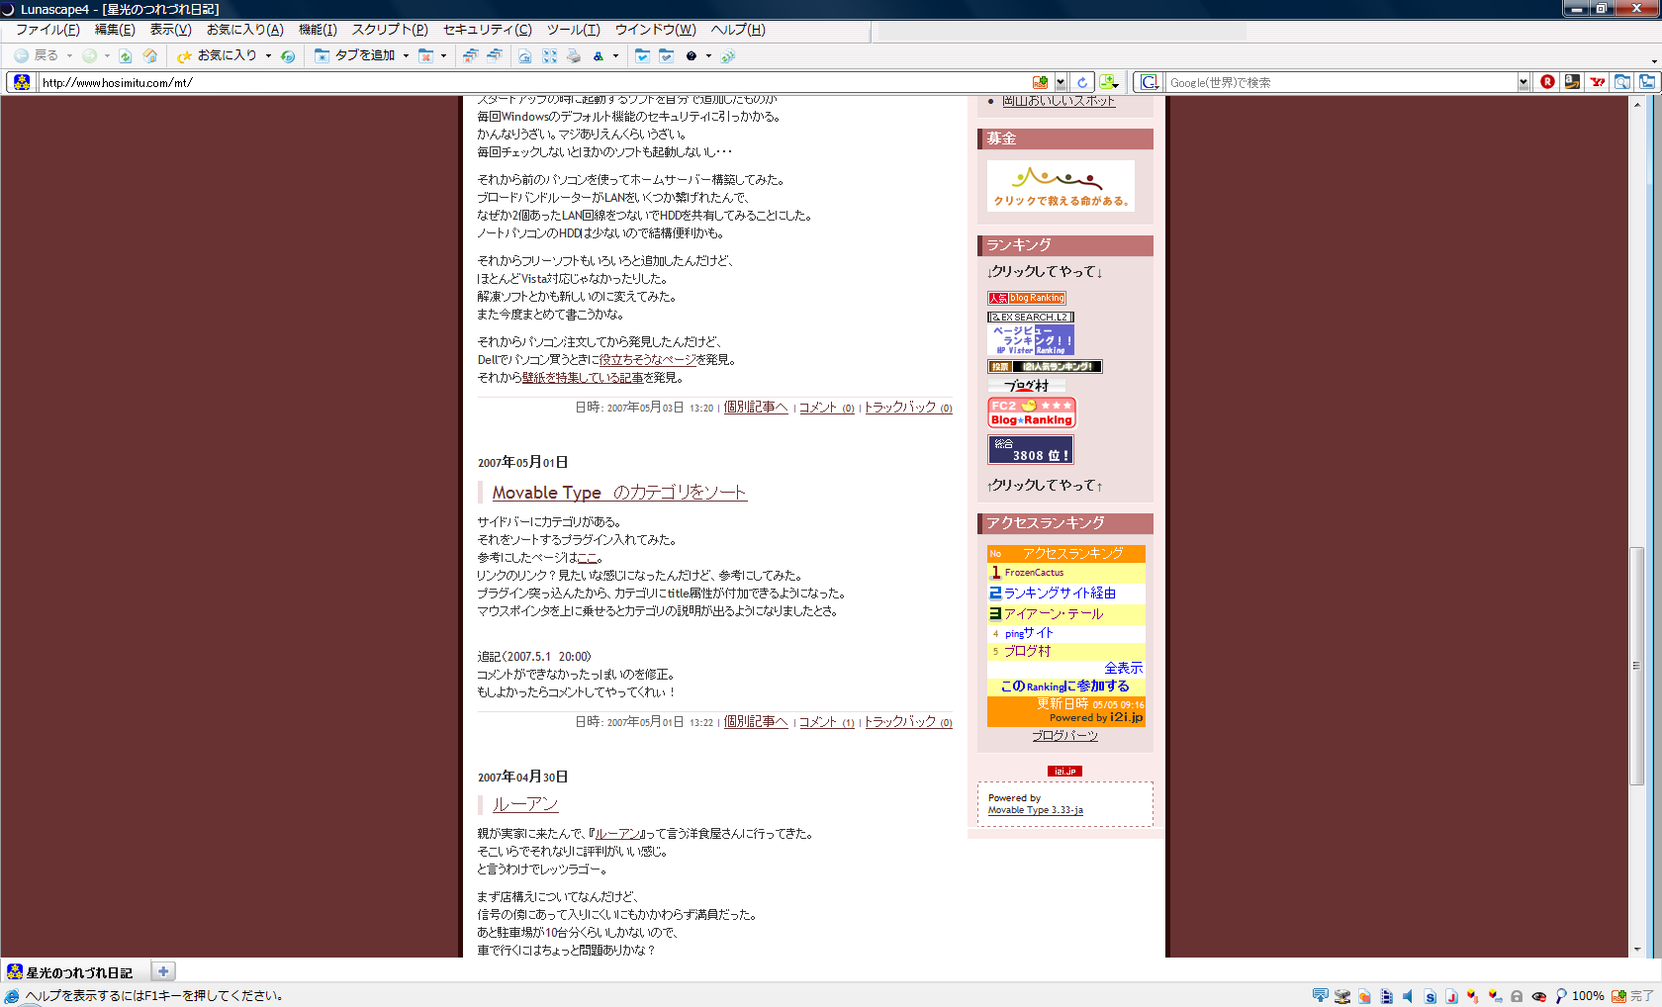Click the print icon in the toolbar
The height and width of the screenshot is (1007, 1662).
pyautogui.click(x=574, y=56)
